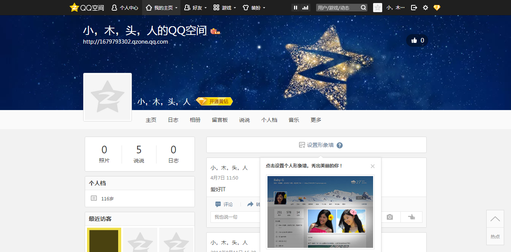Click the 热点 button

point(495,236)
